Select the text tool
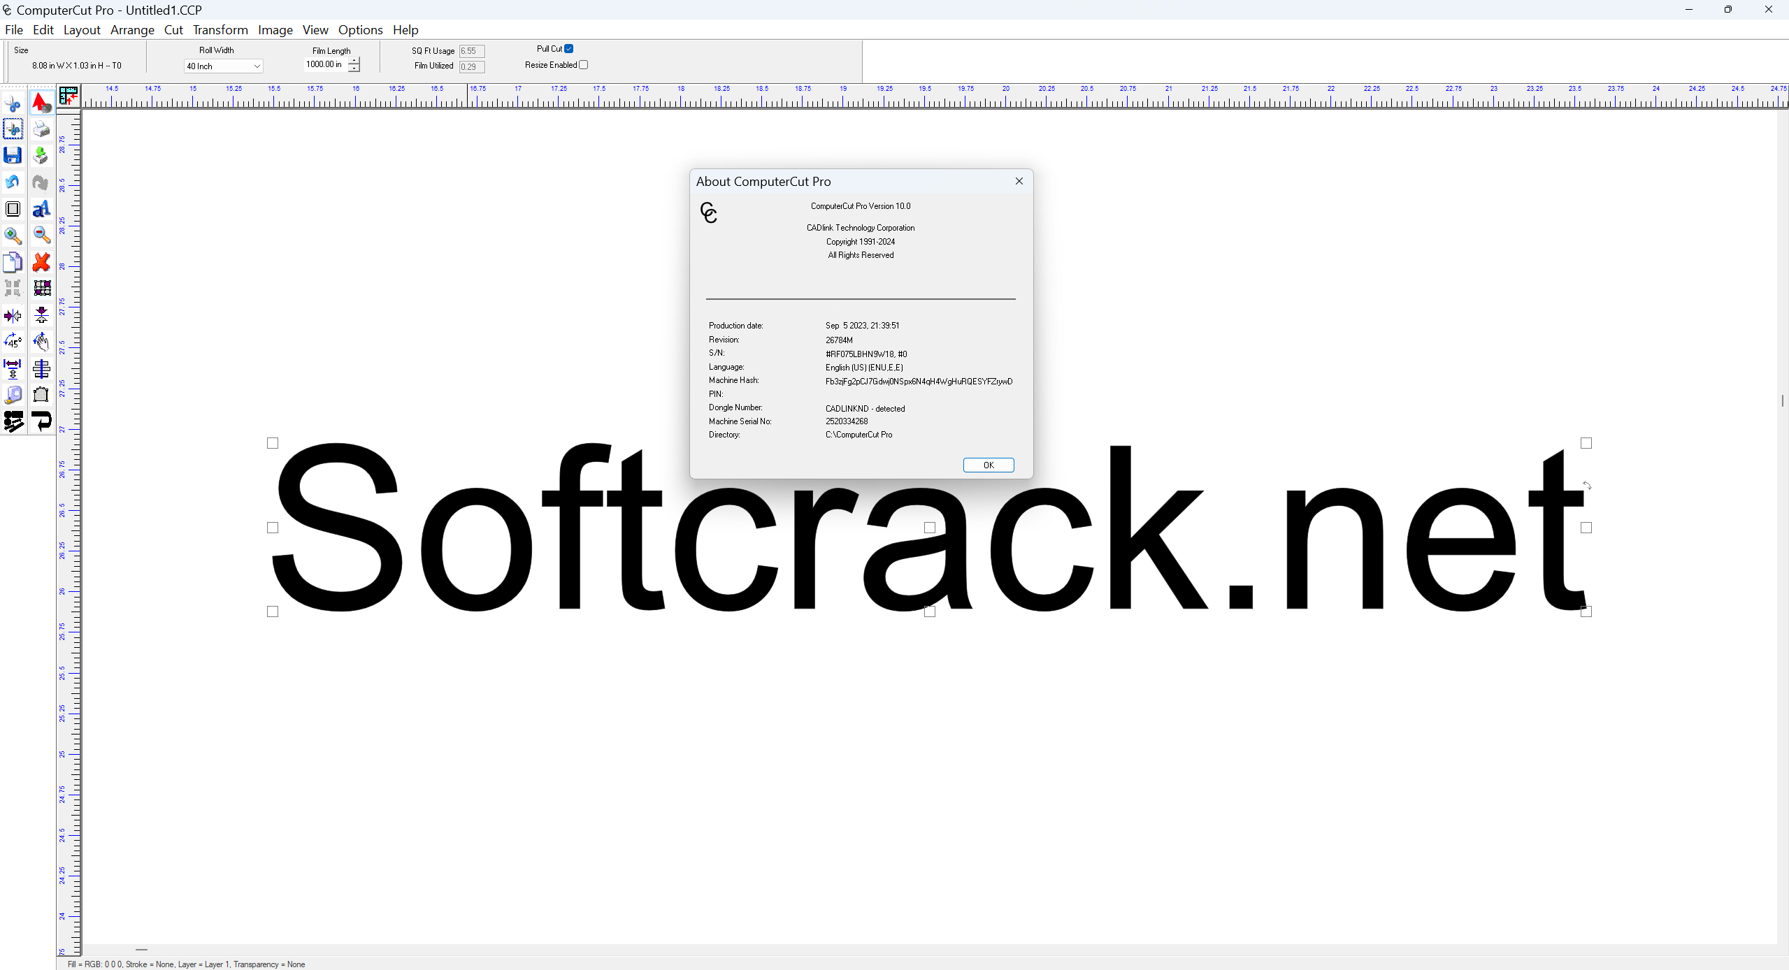 pyautogui.click(x=41, y=208)
